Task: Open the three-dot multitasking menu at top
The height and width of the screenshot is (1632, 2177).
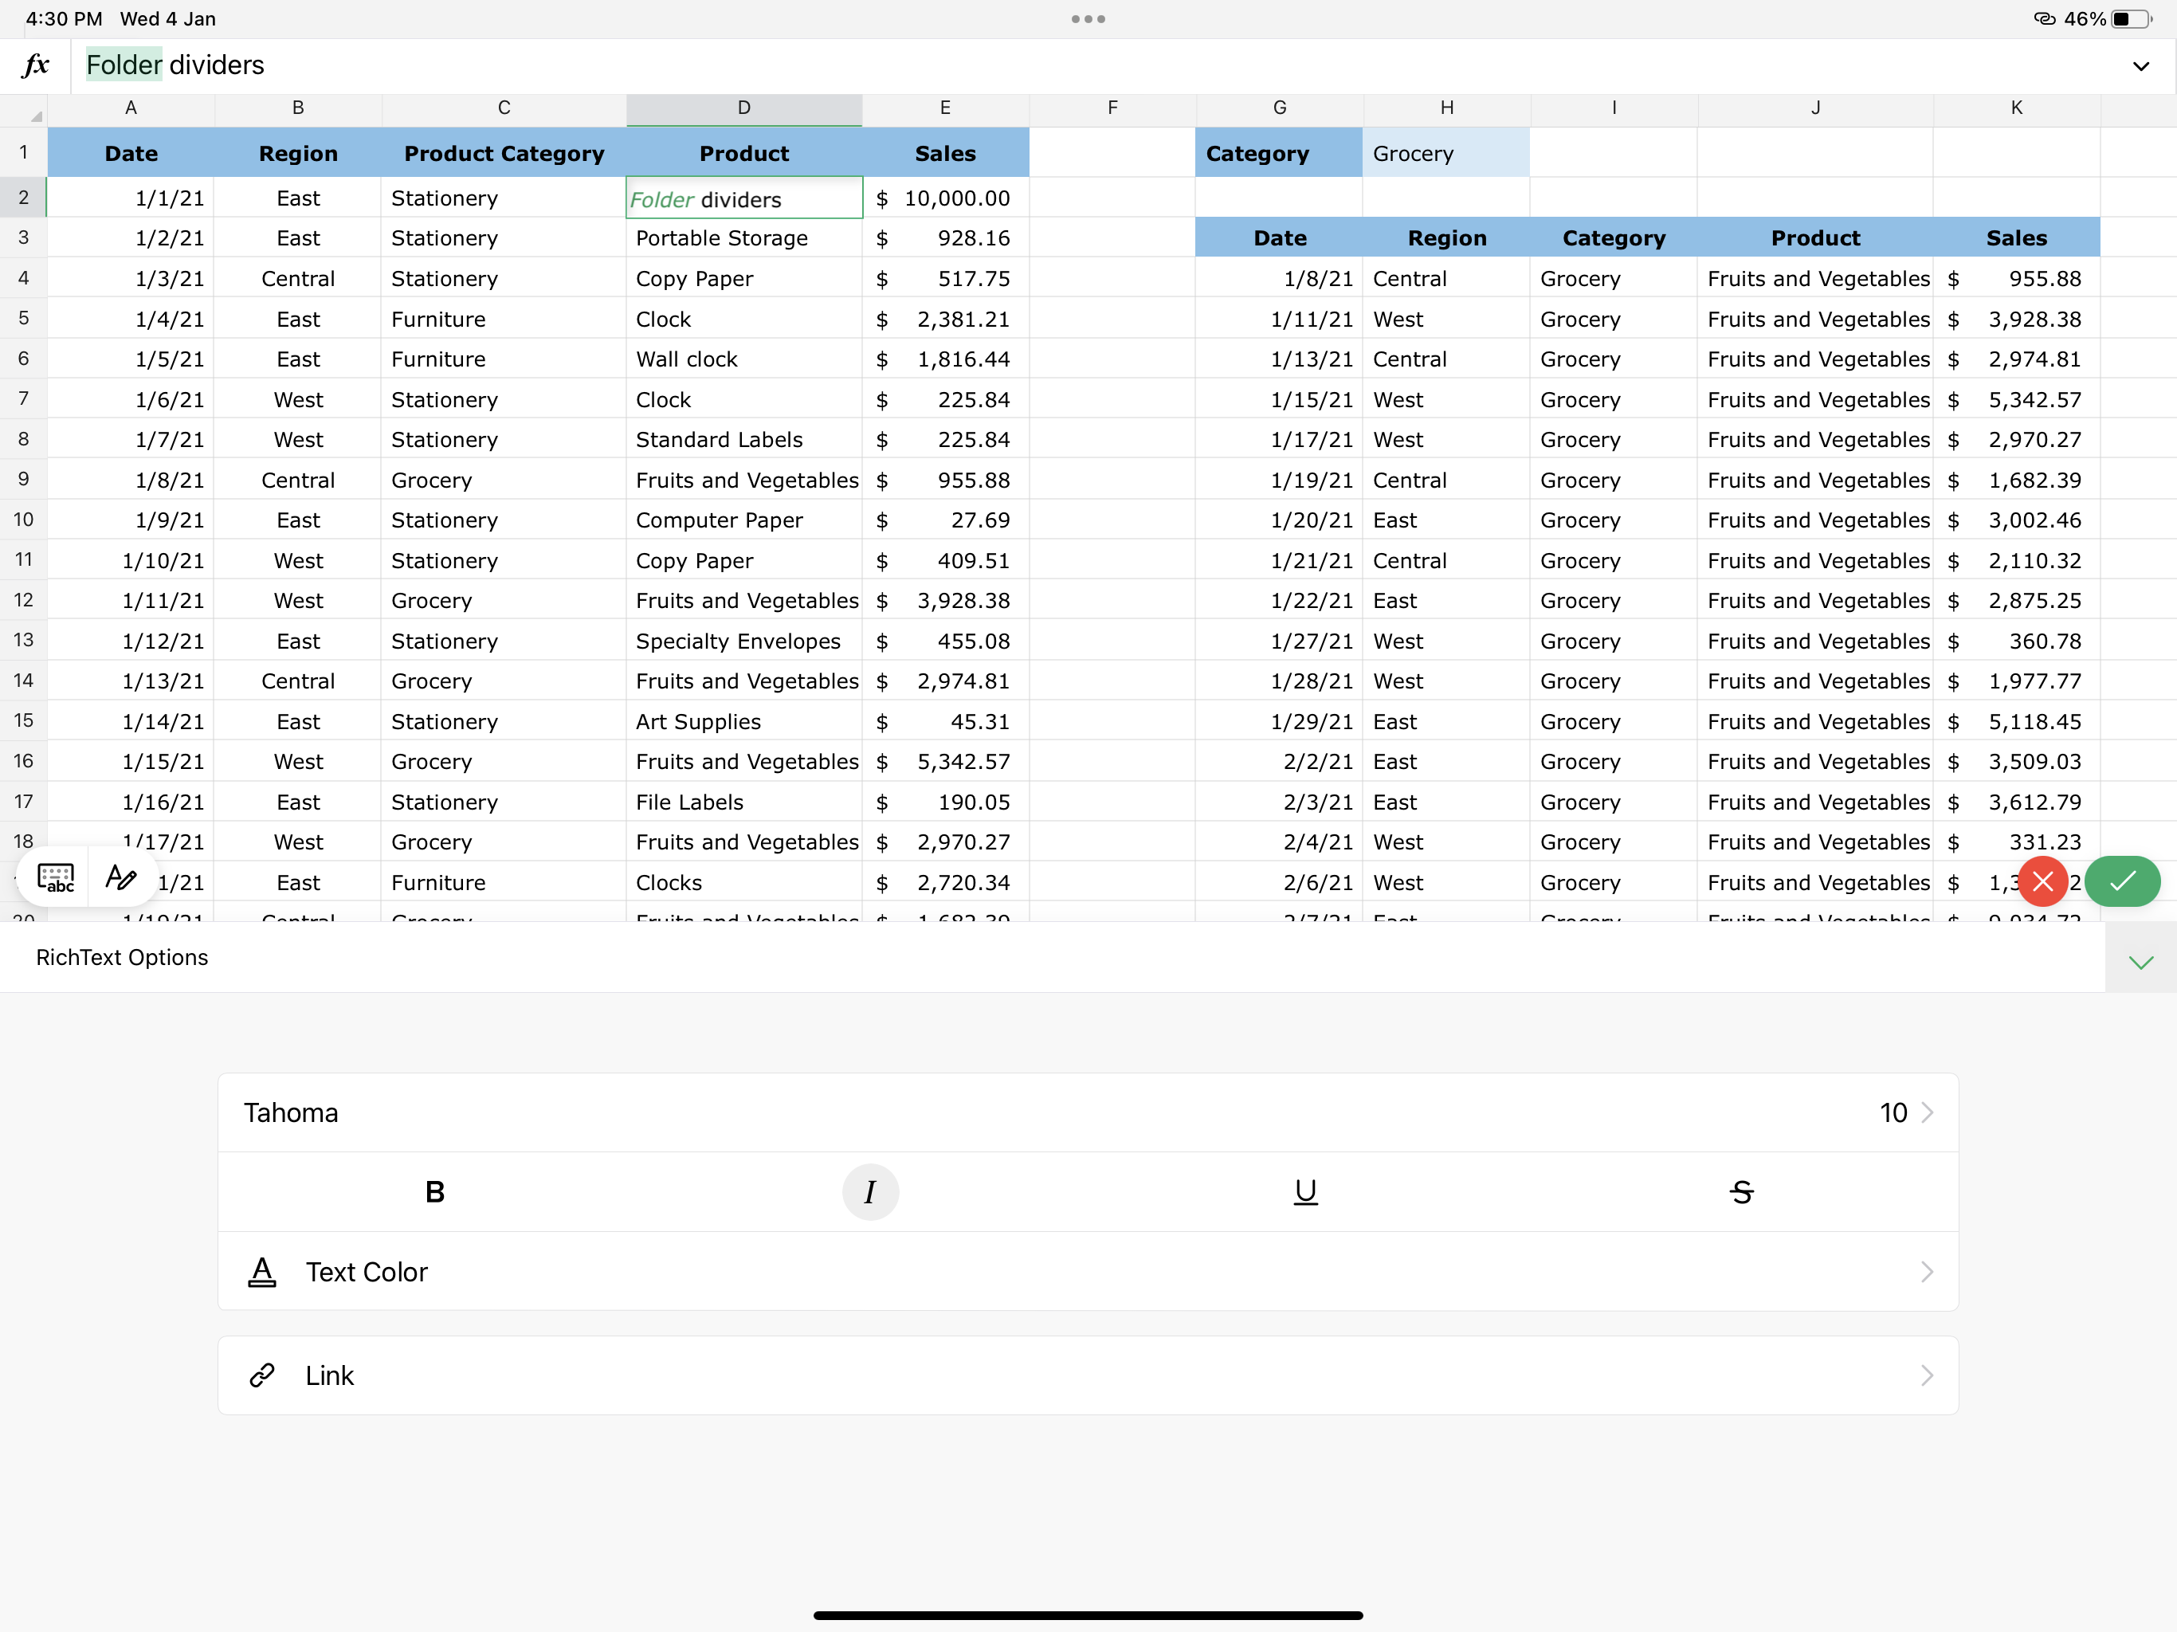Action: click(x=1088, y=18)
